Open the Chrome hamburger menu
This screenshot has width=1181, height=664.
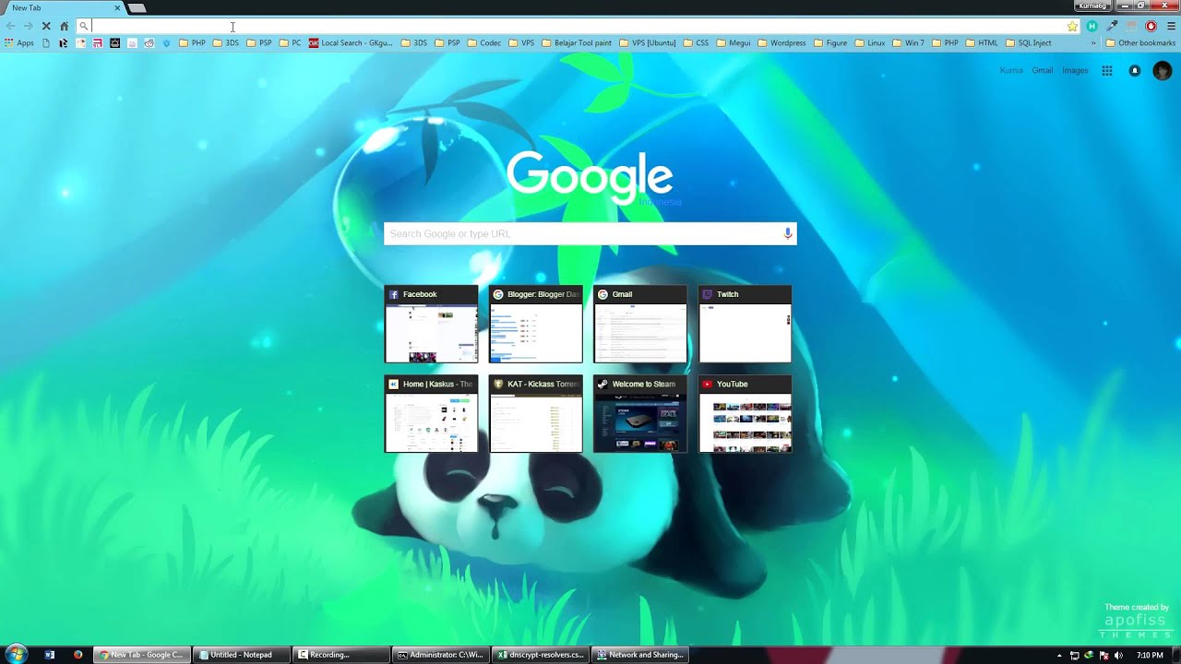1171,26
